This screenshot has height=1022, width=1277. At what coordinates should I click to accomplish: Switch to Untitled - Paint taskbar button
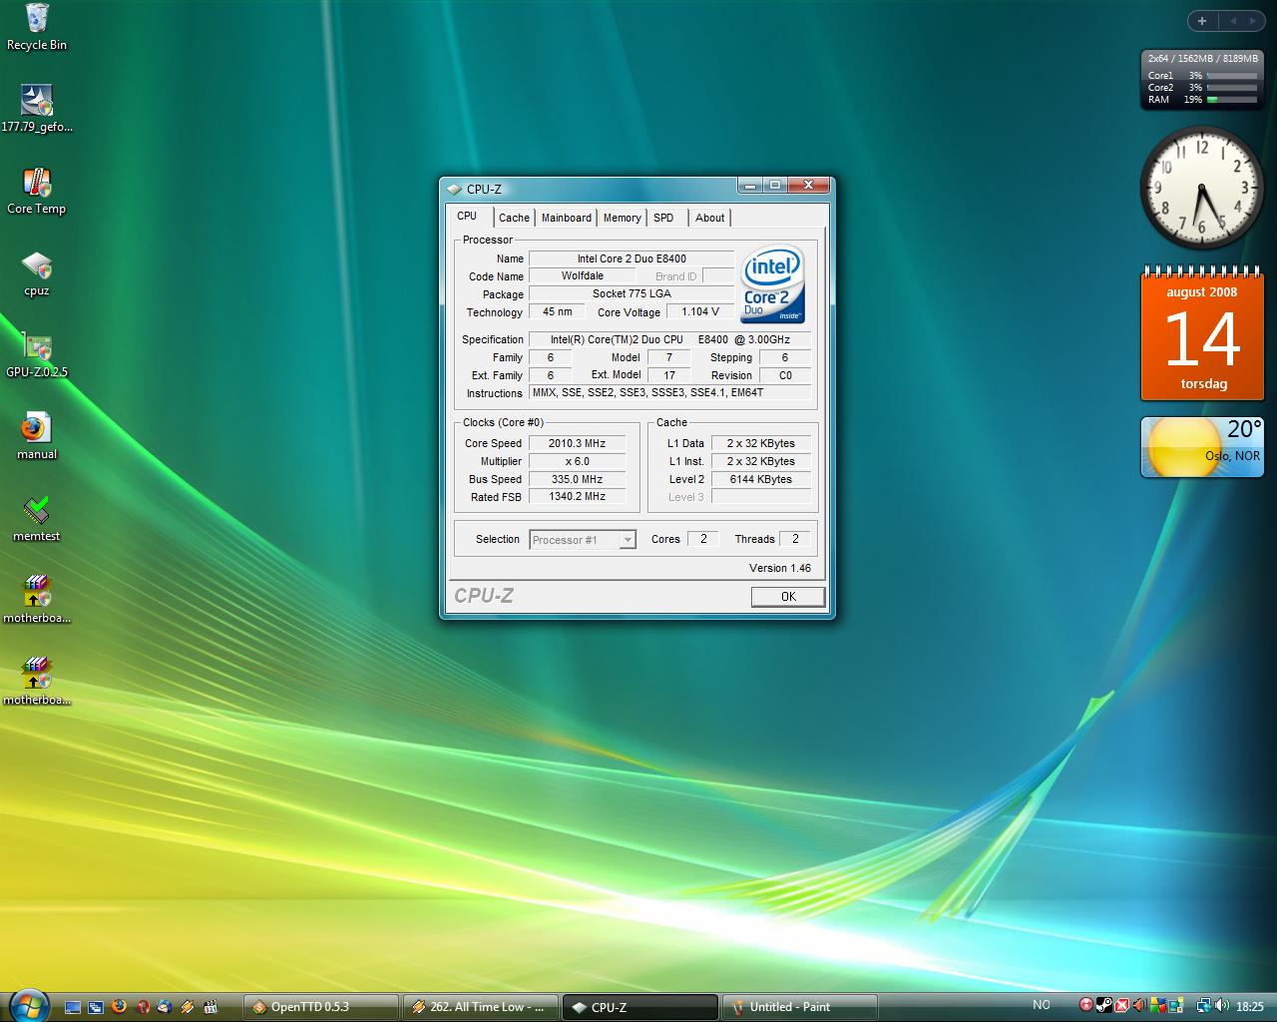click(800, 1007)
